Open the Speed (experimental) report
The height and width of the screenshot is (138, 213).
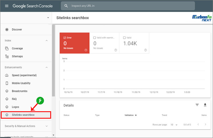(24, 75)
